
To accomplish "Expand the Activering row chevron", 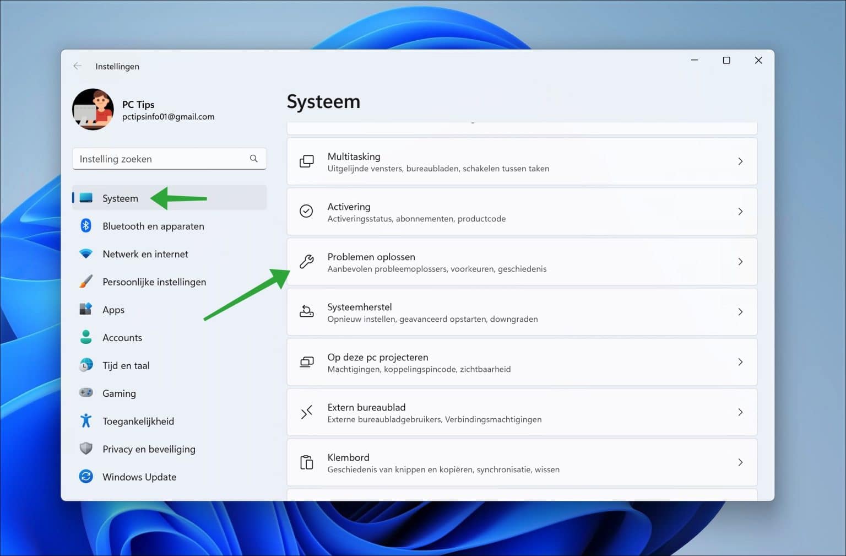I will click(x=740, y=212).
